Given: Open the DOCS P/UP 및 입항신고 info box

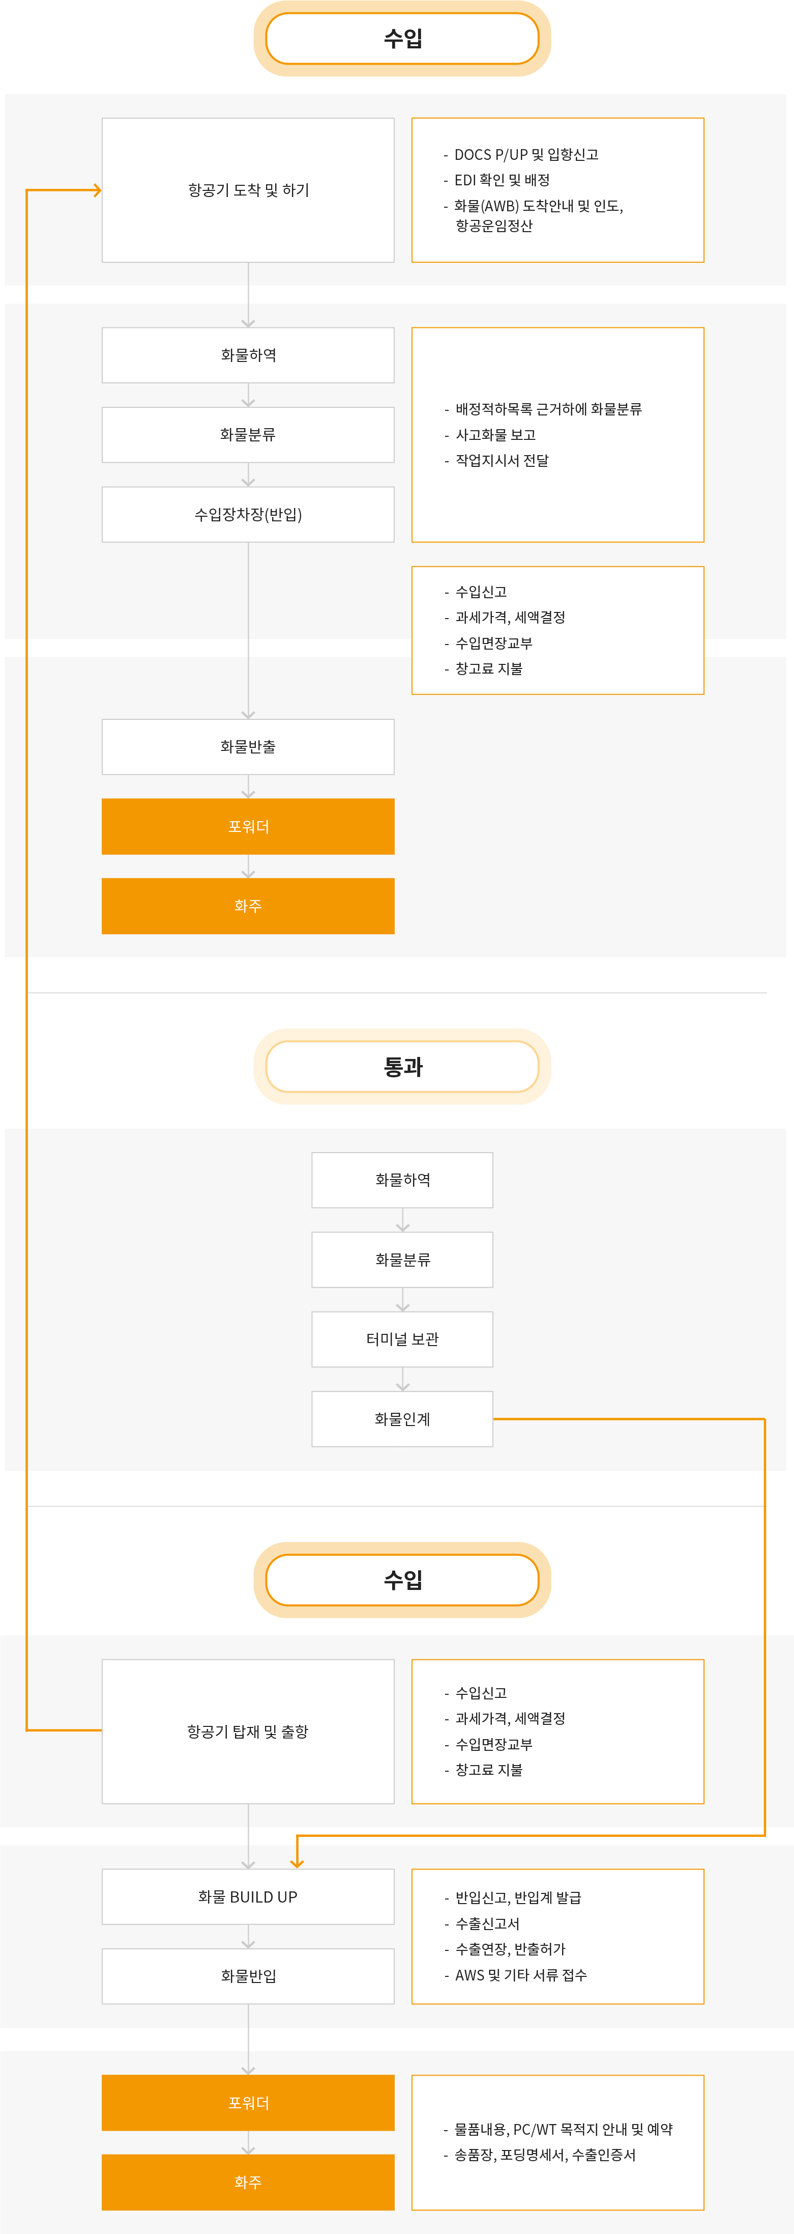Looking at the screenshot, I should pyautogui.click(x=557, y=190).
